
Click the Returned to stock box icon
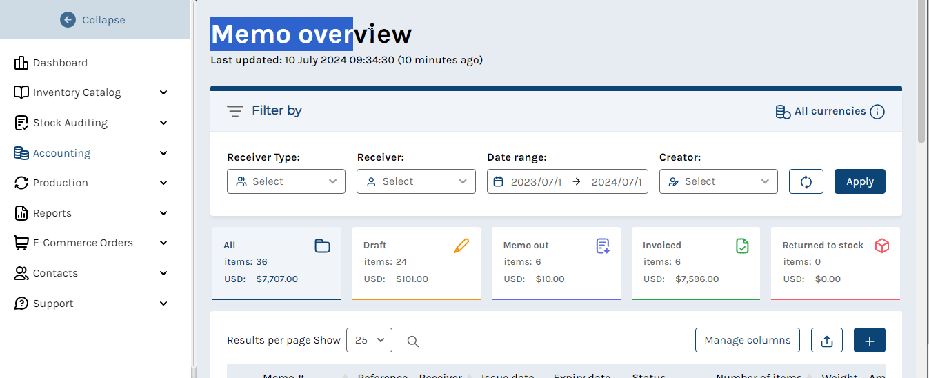(x=882, y=246)
